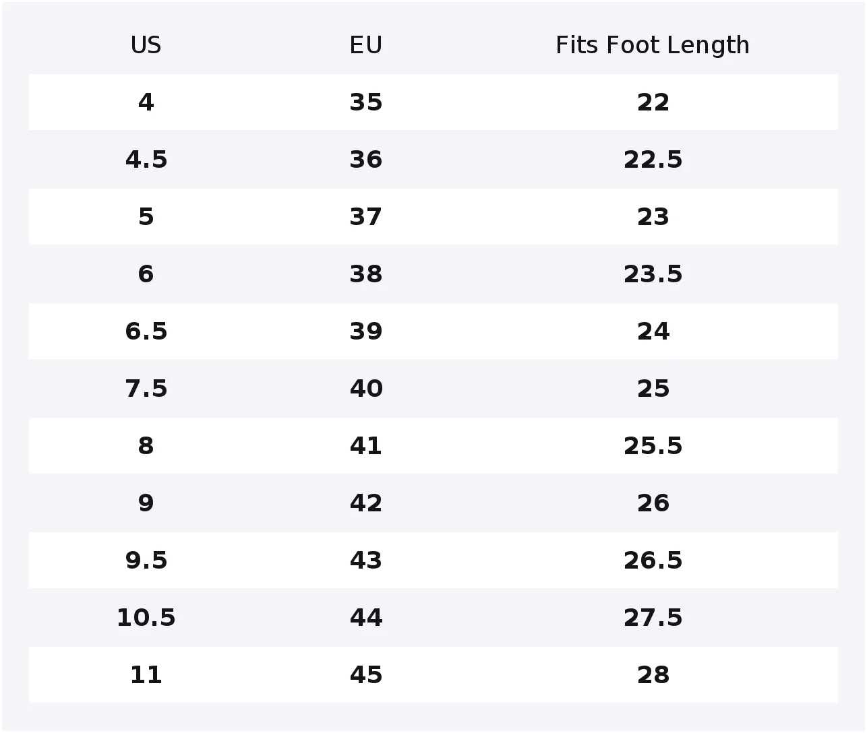This screenshot has height=733, width=867.
Task: Click EU size 40 cell
Action: pyautogui.click(x=366, y=389)
